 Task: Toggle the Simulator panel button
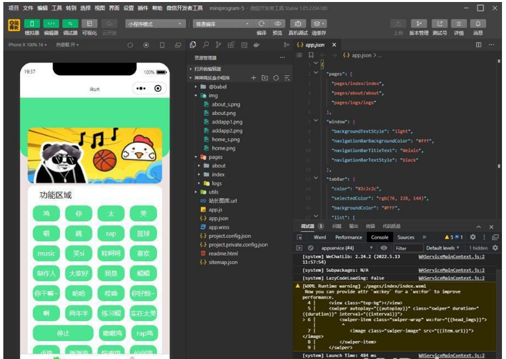31,24
